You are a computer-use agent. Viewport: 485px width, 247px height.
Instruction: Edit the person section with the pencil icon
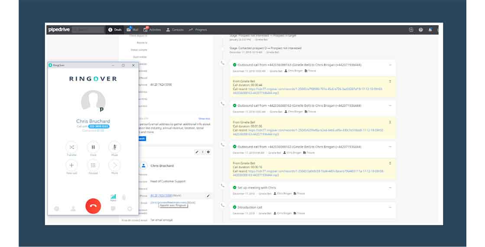click(x=197, y=152)
